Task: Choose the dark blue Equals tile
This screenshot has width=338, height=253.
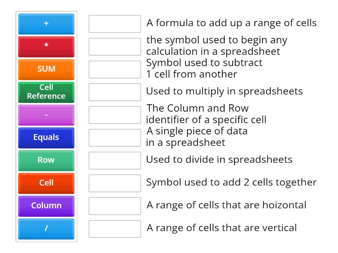Action: 46,137
